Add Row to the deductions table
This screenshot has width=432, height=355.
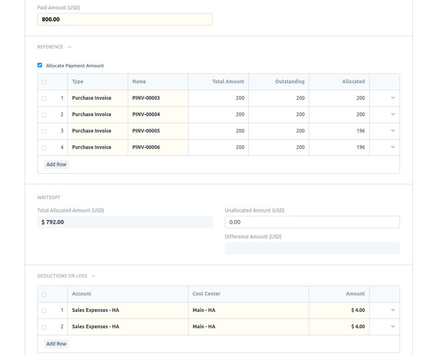(x=56, y=344)
